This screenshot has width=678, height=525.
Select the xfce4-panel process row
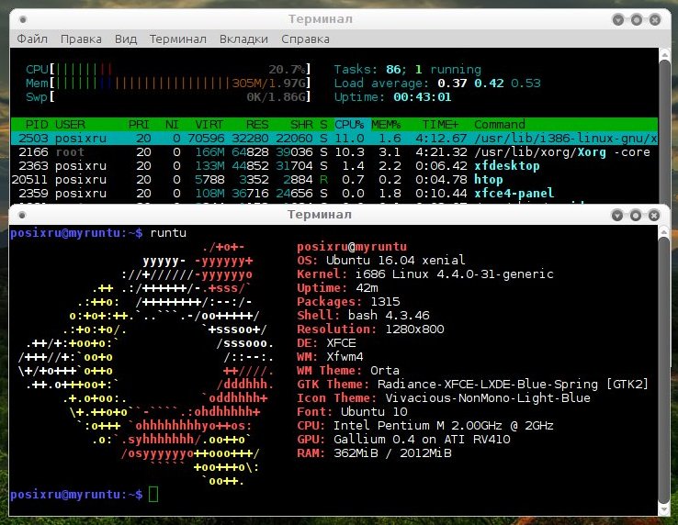pyautogui.click(x=334, y=193)
